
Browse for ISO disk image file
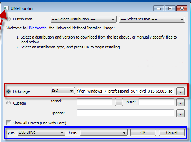(180, 91)
